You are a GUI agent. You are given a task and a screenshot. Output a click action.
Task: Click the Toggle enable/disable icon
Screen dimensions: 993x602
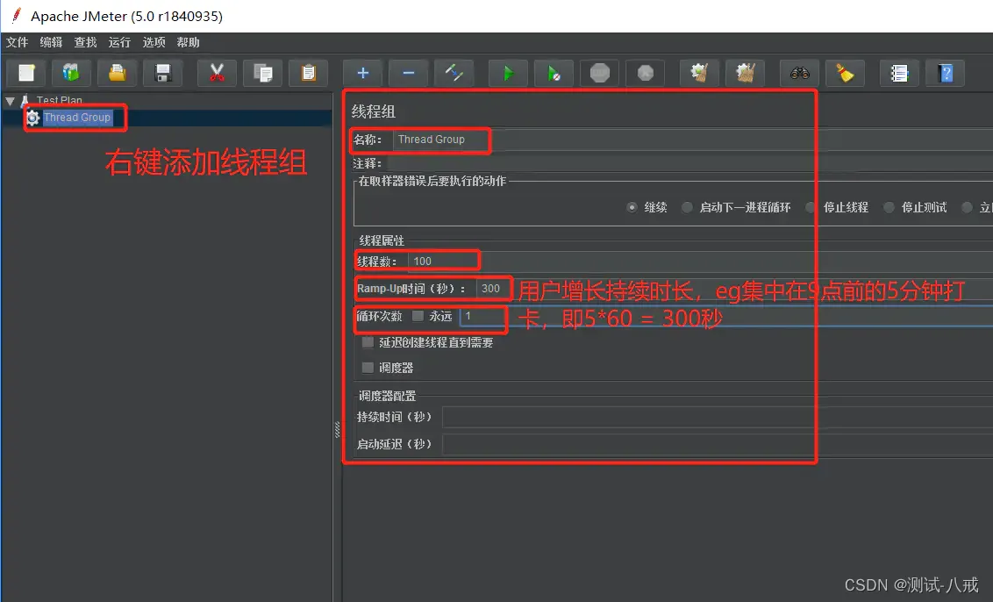click(454, 74)
